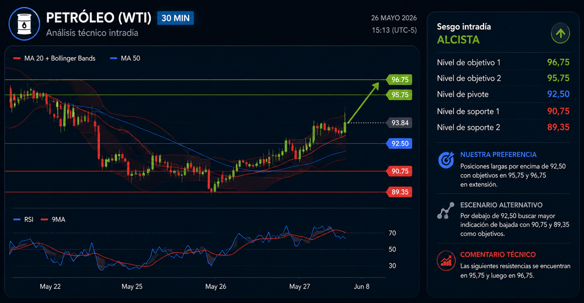This screenshot has width=584, height=303.
Task: Click the value '95,75' in the levels table
Action: click(x=558, y=78)
